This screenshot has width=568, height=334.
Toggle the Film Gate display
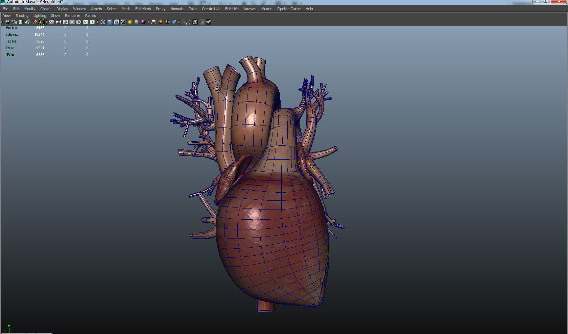(x=58, y=22)
